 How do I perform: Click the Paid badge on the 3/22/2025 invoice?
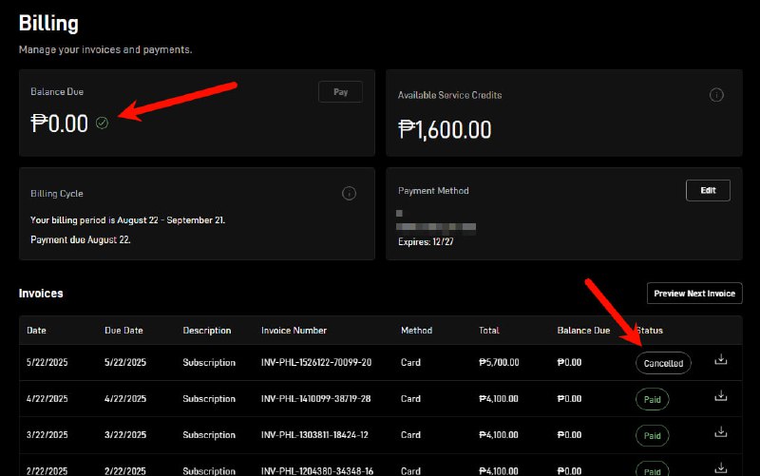point(653,435)
